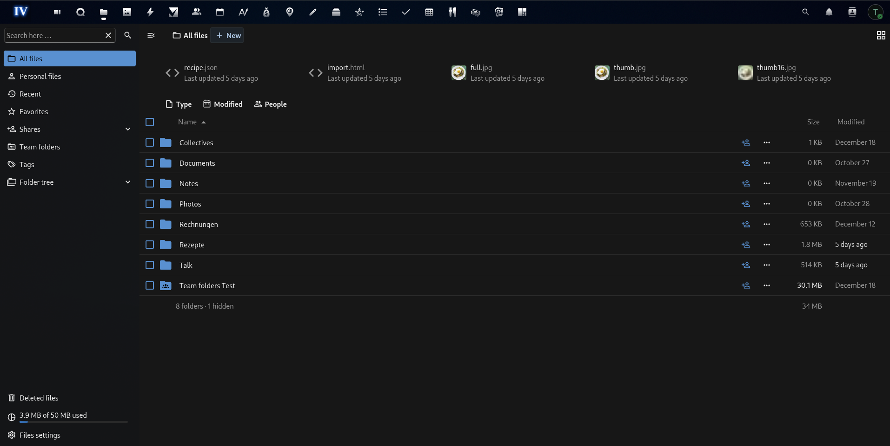Expand the Folder tree sidebar section
890x446 pixels.
coord(127,182)
